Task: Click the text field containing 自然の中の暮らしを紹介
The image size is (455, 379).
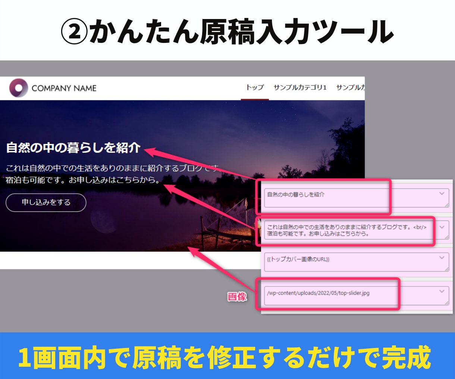Action: [357, 198]
